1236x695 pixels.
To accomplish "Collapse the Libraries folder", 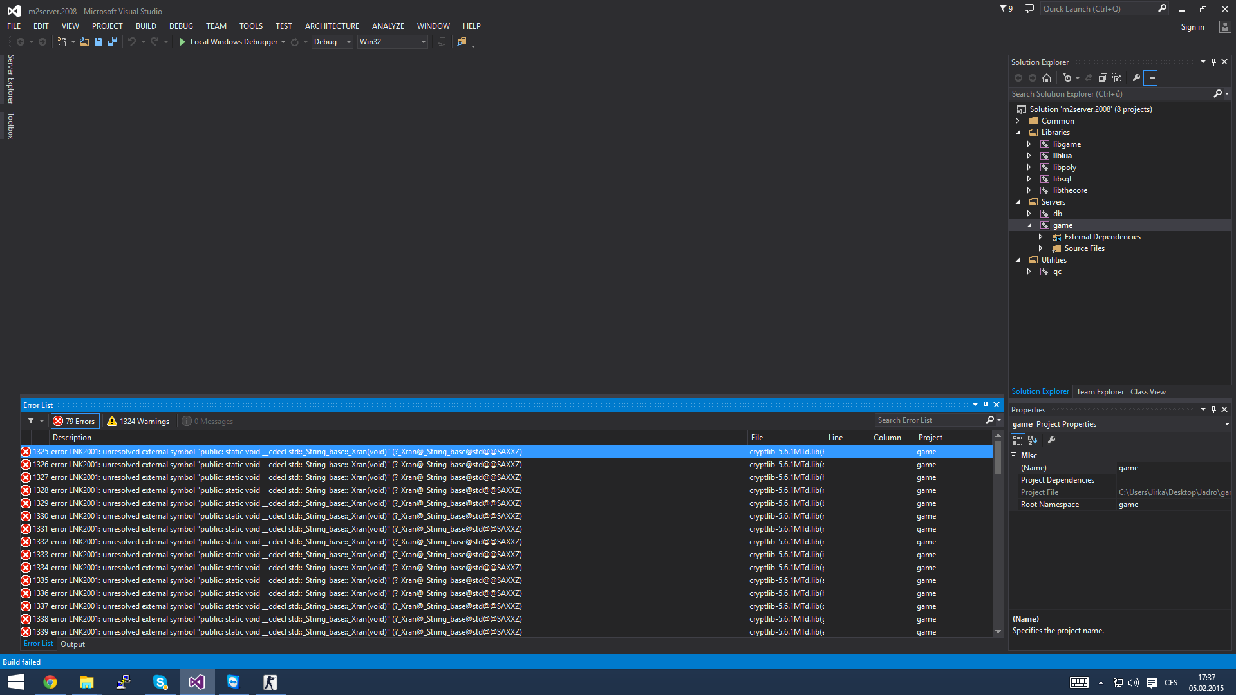I will tap(1018, 133).
